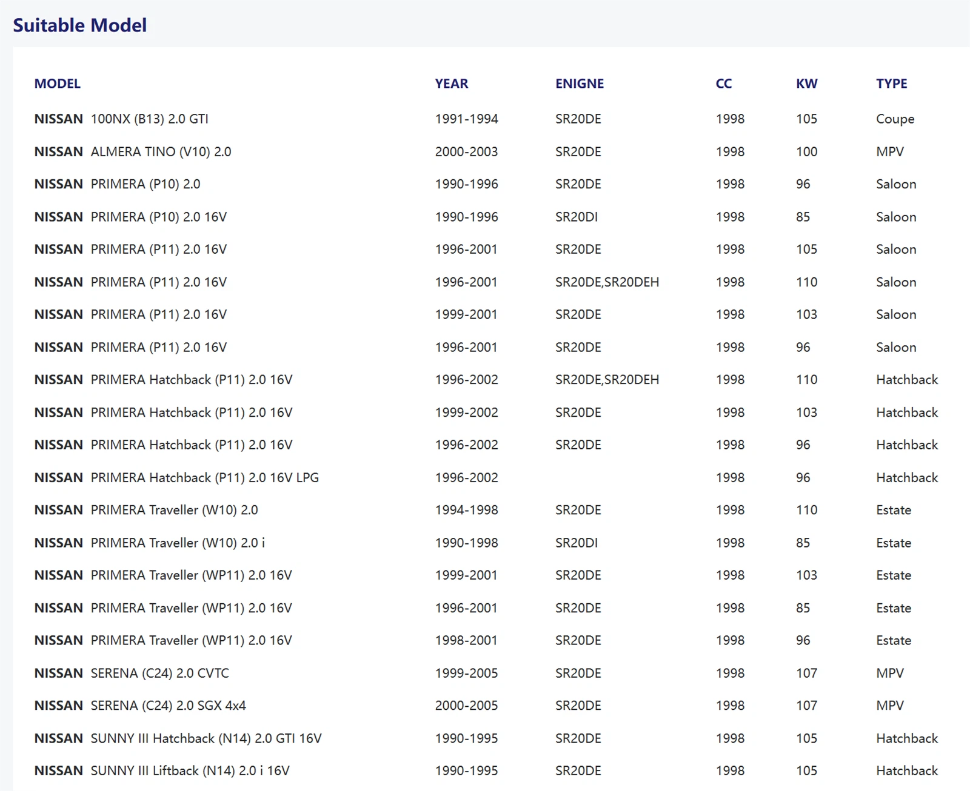This screenshot has height=791, width=970.
Task: Click the MODEL column header
Action: (x=57, y=84)
